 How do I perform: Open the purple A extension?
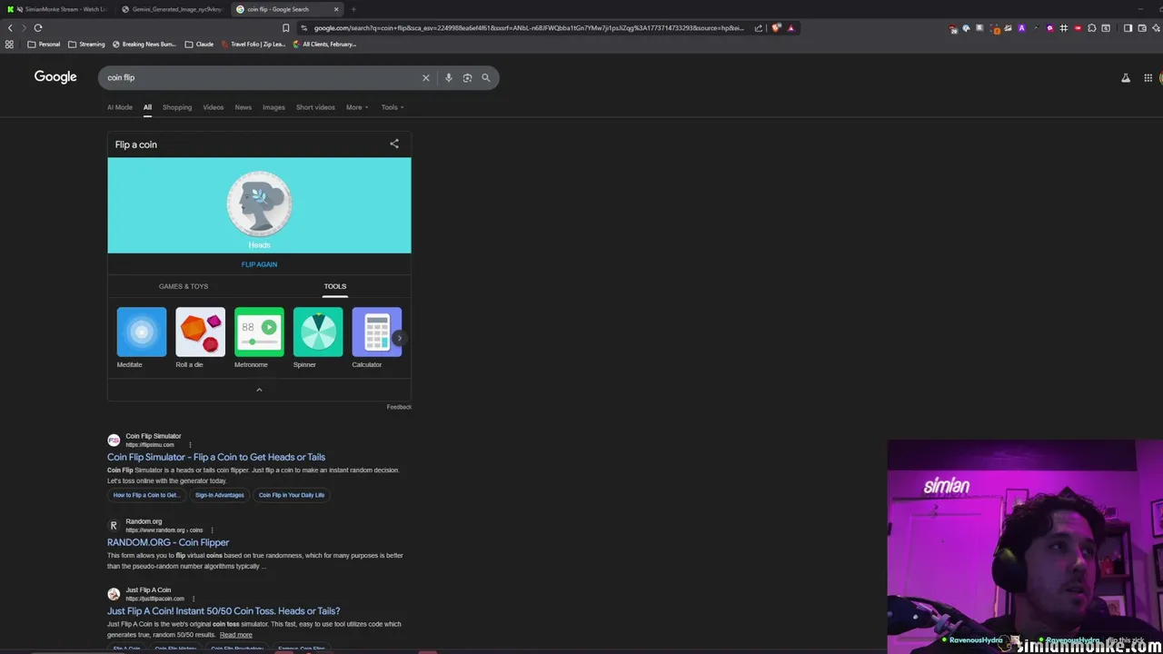pos(1021,28)
